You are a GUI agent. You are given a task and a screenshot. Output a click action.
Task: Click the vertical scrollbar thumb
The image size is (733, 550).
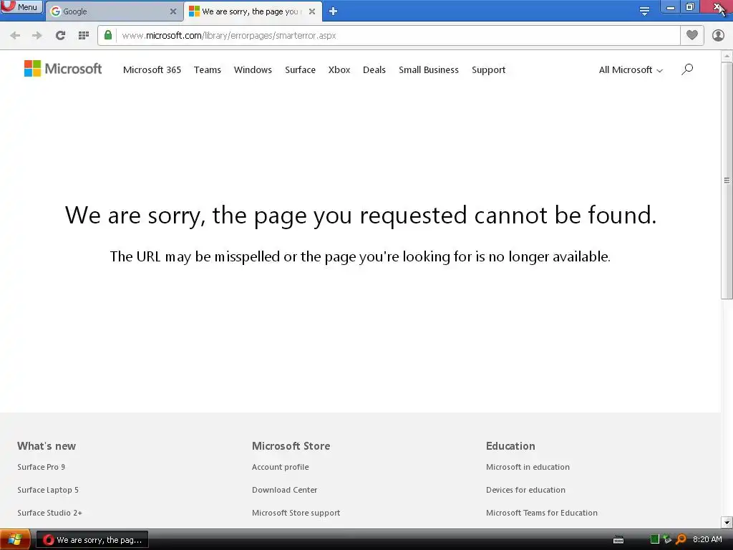[x=727, y=180]
